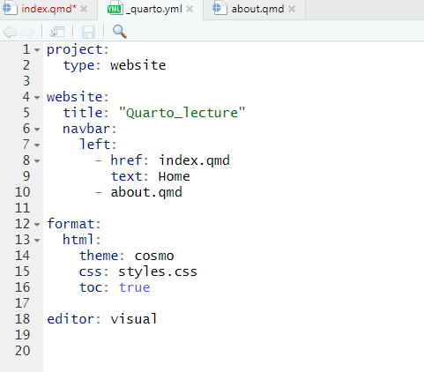Collapse the left block at line 7
The height and width of the screenshot is (372, 424).
pyautogui.click(x=37, y=145)
